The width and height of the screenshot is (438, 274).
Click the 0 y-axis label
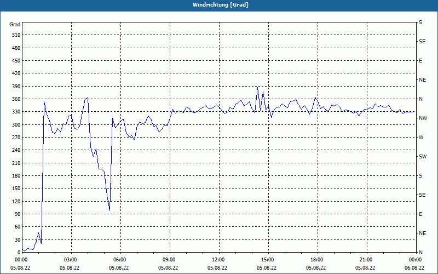point(19,253)
